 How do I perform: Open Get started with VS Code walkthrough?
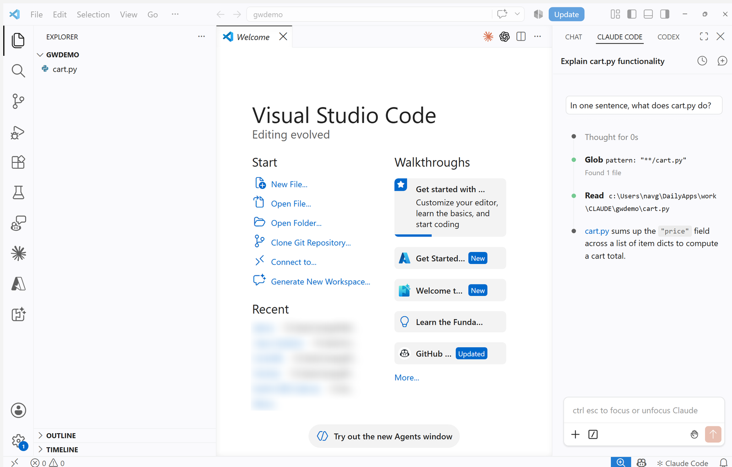[450, 207]
